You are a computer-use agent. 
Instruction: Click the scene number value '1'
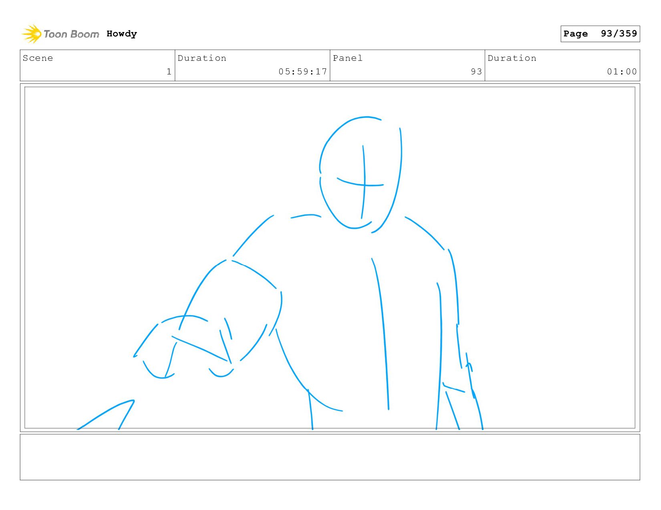click(x=169, y=72)
